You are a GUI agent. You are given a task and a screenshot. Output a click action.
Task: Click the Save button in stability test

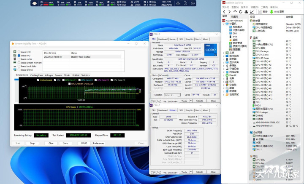pyautogui.click(x=65, y=143)
